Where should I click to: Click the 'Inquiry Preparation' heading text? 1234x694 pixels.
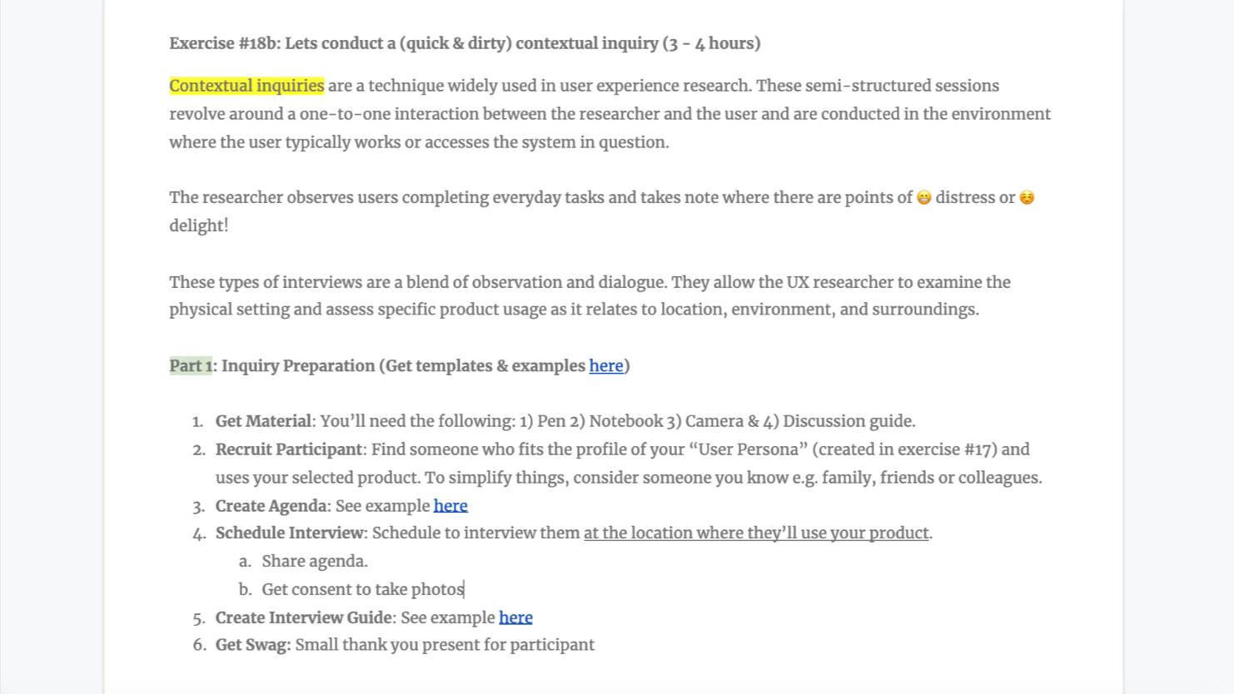tap(298, 366)
